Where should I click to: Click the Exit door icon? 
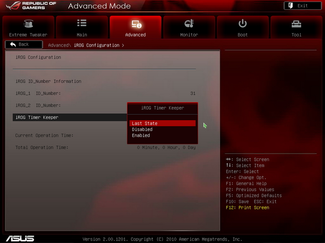pos(290,6)
